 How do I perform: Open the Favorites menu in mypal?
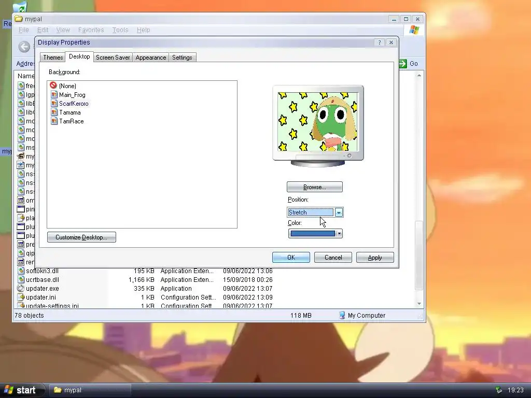(91, 30)
